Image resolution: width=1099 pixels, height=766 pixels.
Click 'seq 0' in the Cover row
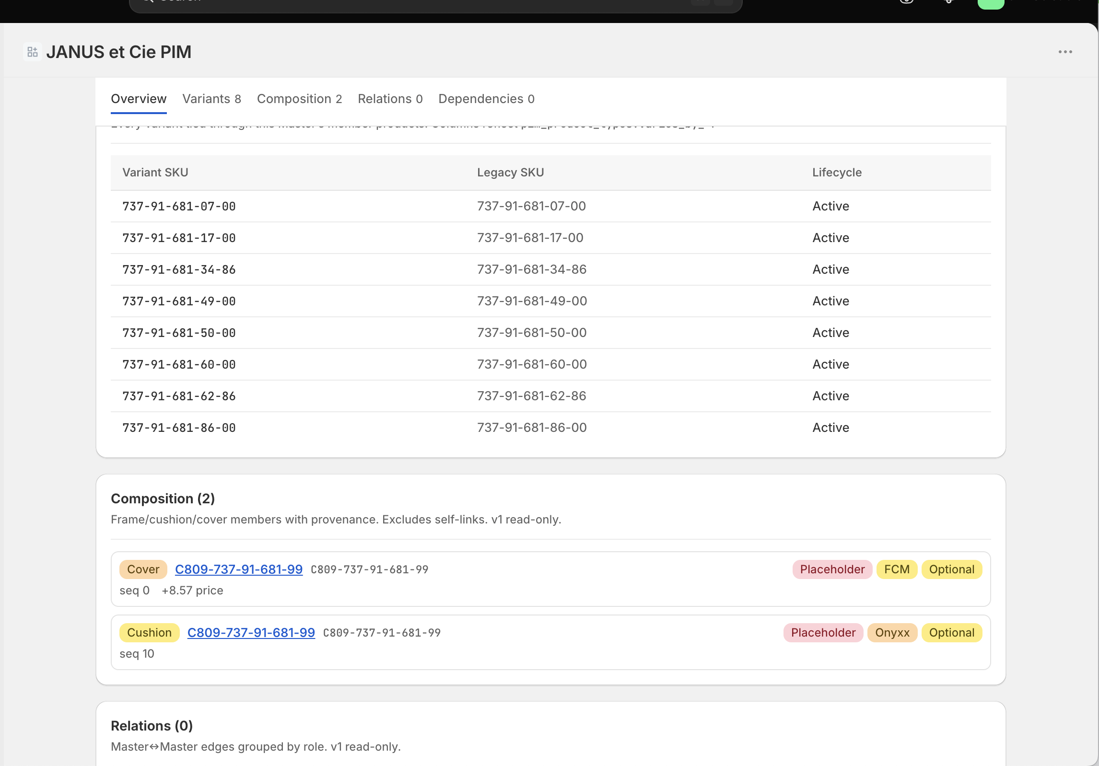tap(134, 591)
